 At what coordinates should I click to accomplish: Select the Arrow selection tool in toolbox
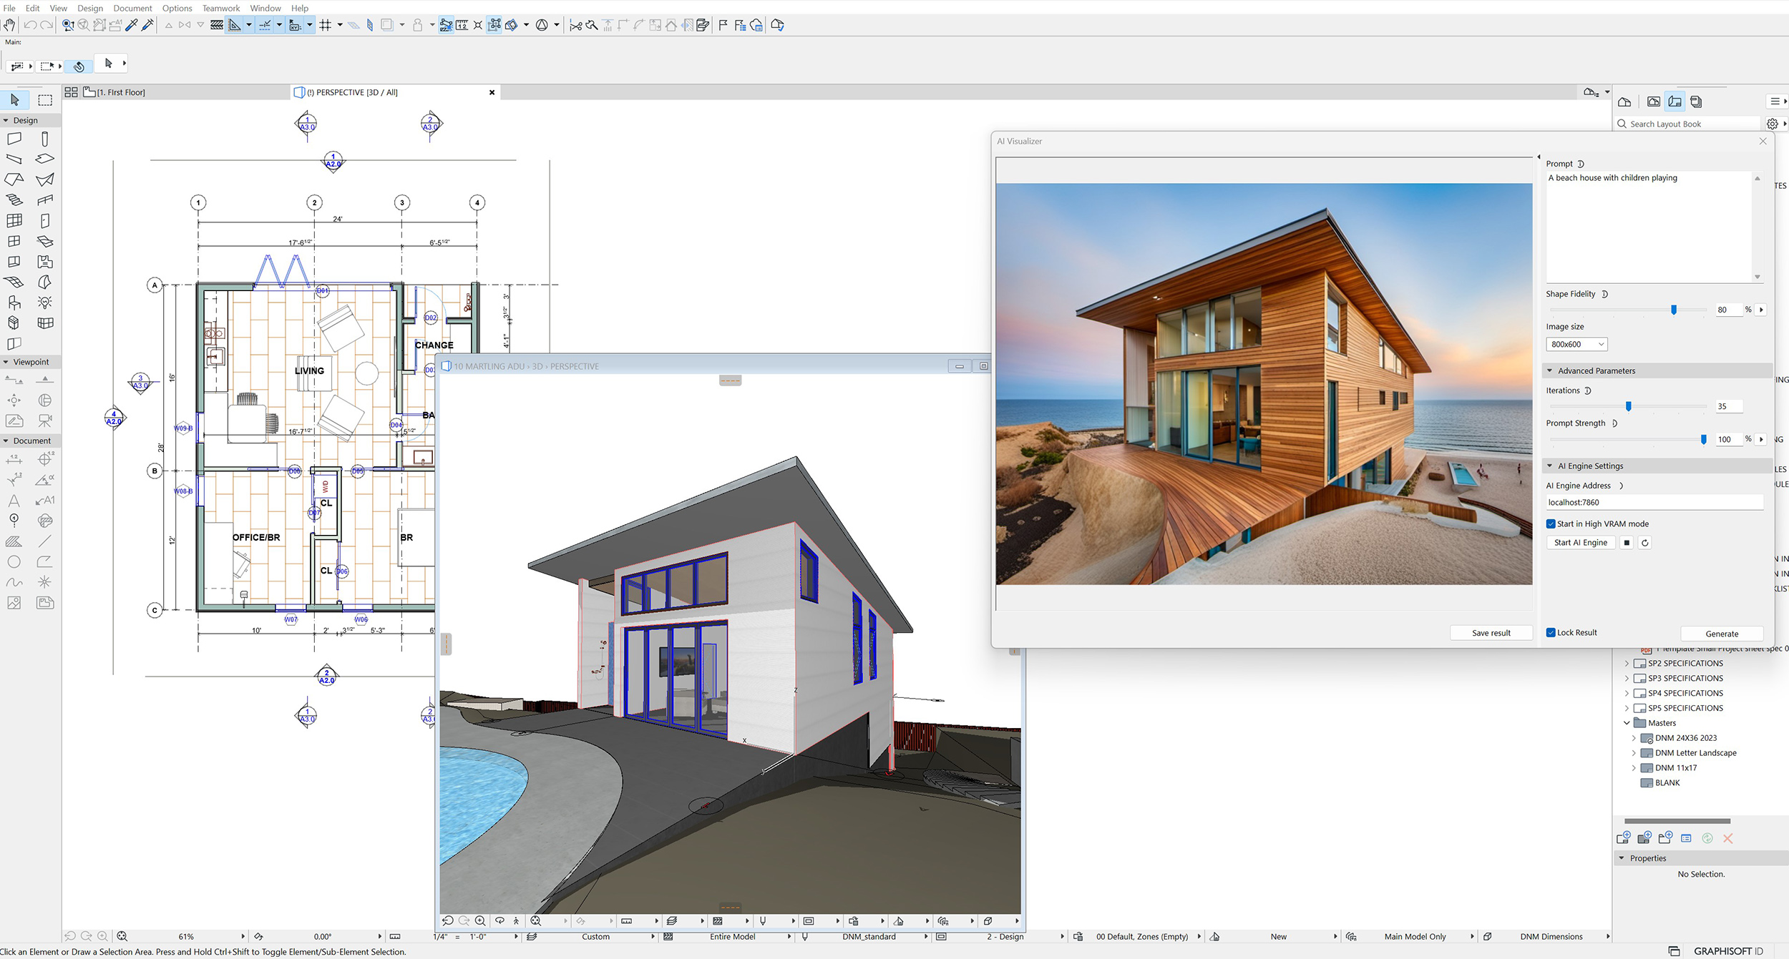pos(15,100)
